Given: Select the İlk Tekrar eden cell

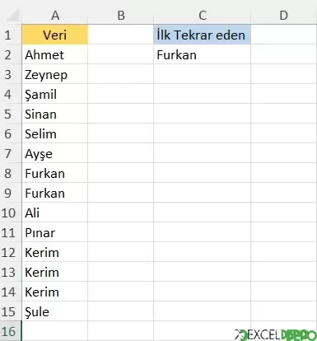Looking at the screenshot, I should [x=203, y=35].
